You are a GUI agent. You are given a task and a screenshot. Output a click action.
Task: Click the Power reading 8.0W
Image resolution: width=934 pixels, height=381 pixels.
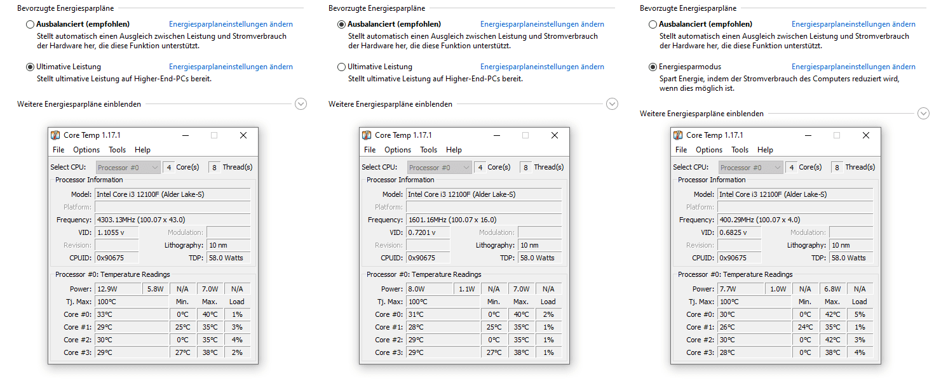click(430, 289)
